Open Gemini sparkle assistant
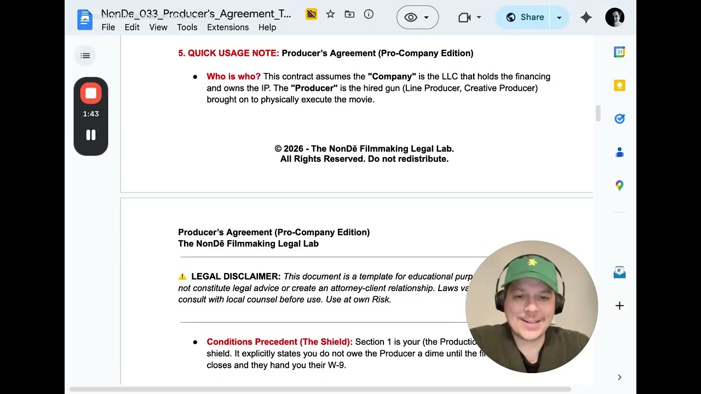 (586, 18)
